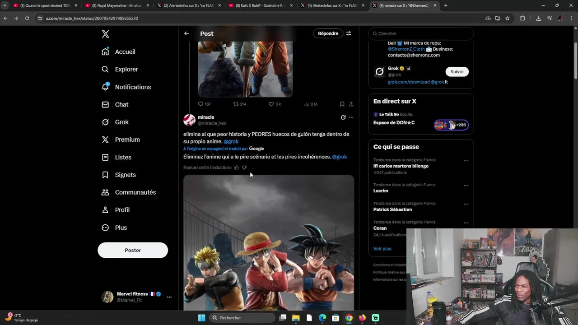View the 2 M views analytics icon
This screenshot has width=578, height=325.
coord(307,104)
